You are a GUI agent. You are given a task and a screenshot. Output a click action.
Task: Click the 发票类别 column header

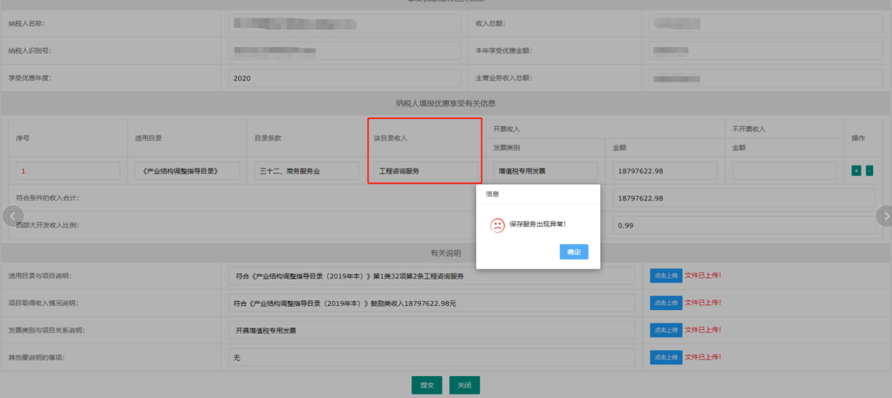506,148
